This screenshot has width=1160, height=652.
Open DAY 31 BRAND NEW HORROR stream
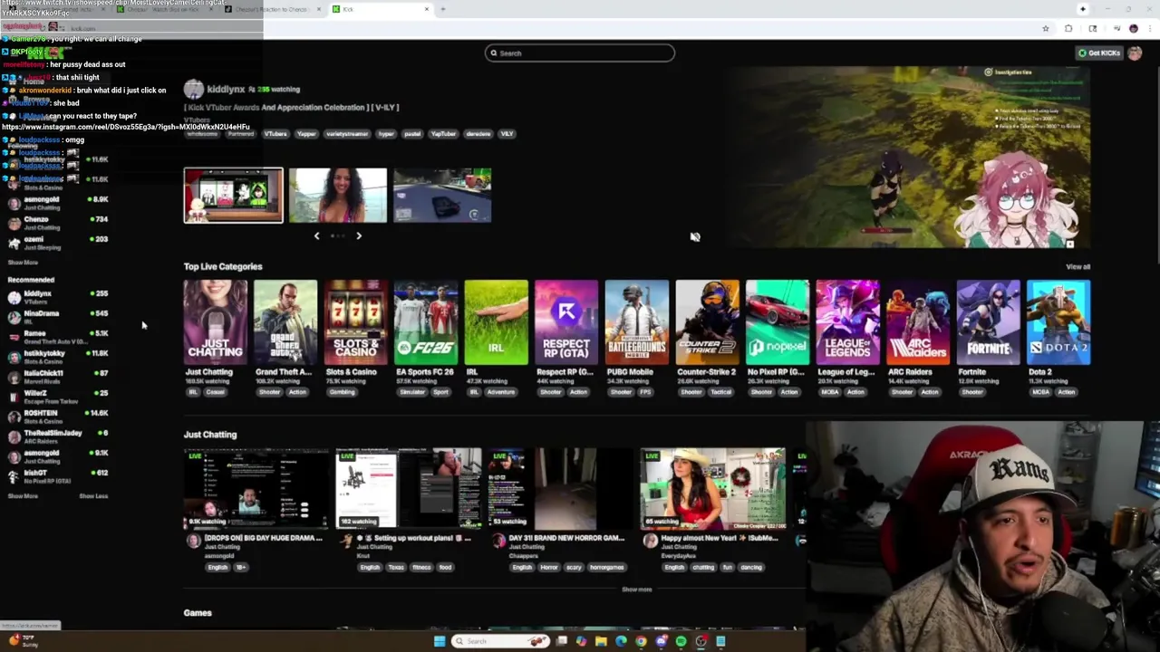[560, 488]
